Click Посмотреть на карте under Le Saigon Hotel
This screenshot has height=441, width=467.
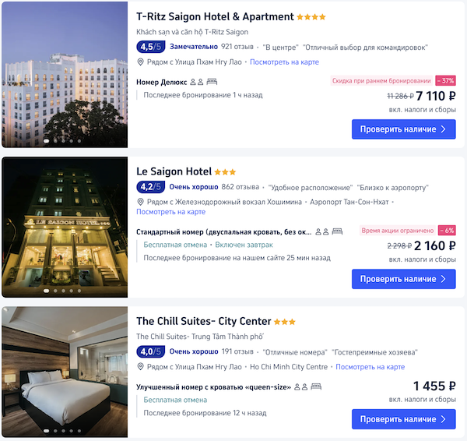[170, 212]
